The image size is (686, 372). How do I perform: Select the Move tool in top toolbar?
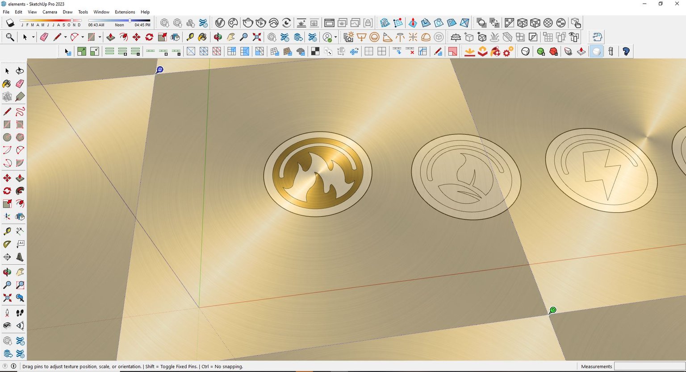click(136, 37)
